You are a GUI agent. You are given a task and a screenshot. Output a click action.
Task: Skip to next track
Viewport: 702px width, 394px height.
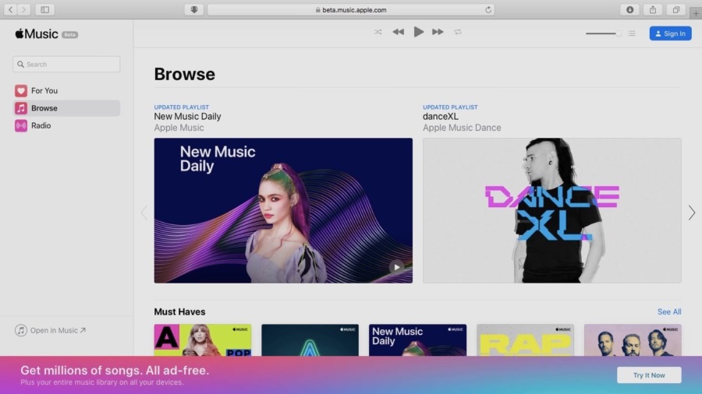coord(438,32)
